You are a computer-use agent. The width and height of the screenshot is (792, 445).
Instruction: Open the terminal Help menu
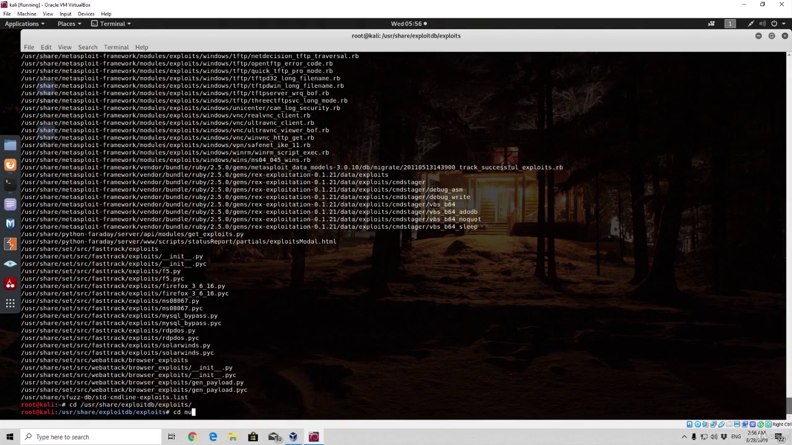(x=141, y=47)
